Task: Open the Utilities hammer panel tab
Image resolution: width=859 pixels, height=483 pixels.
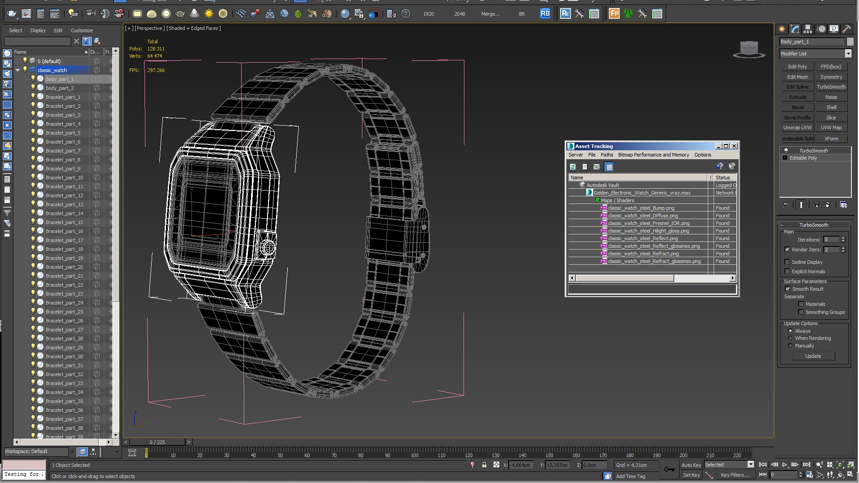Action: click(x=847, y=29)
